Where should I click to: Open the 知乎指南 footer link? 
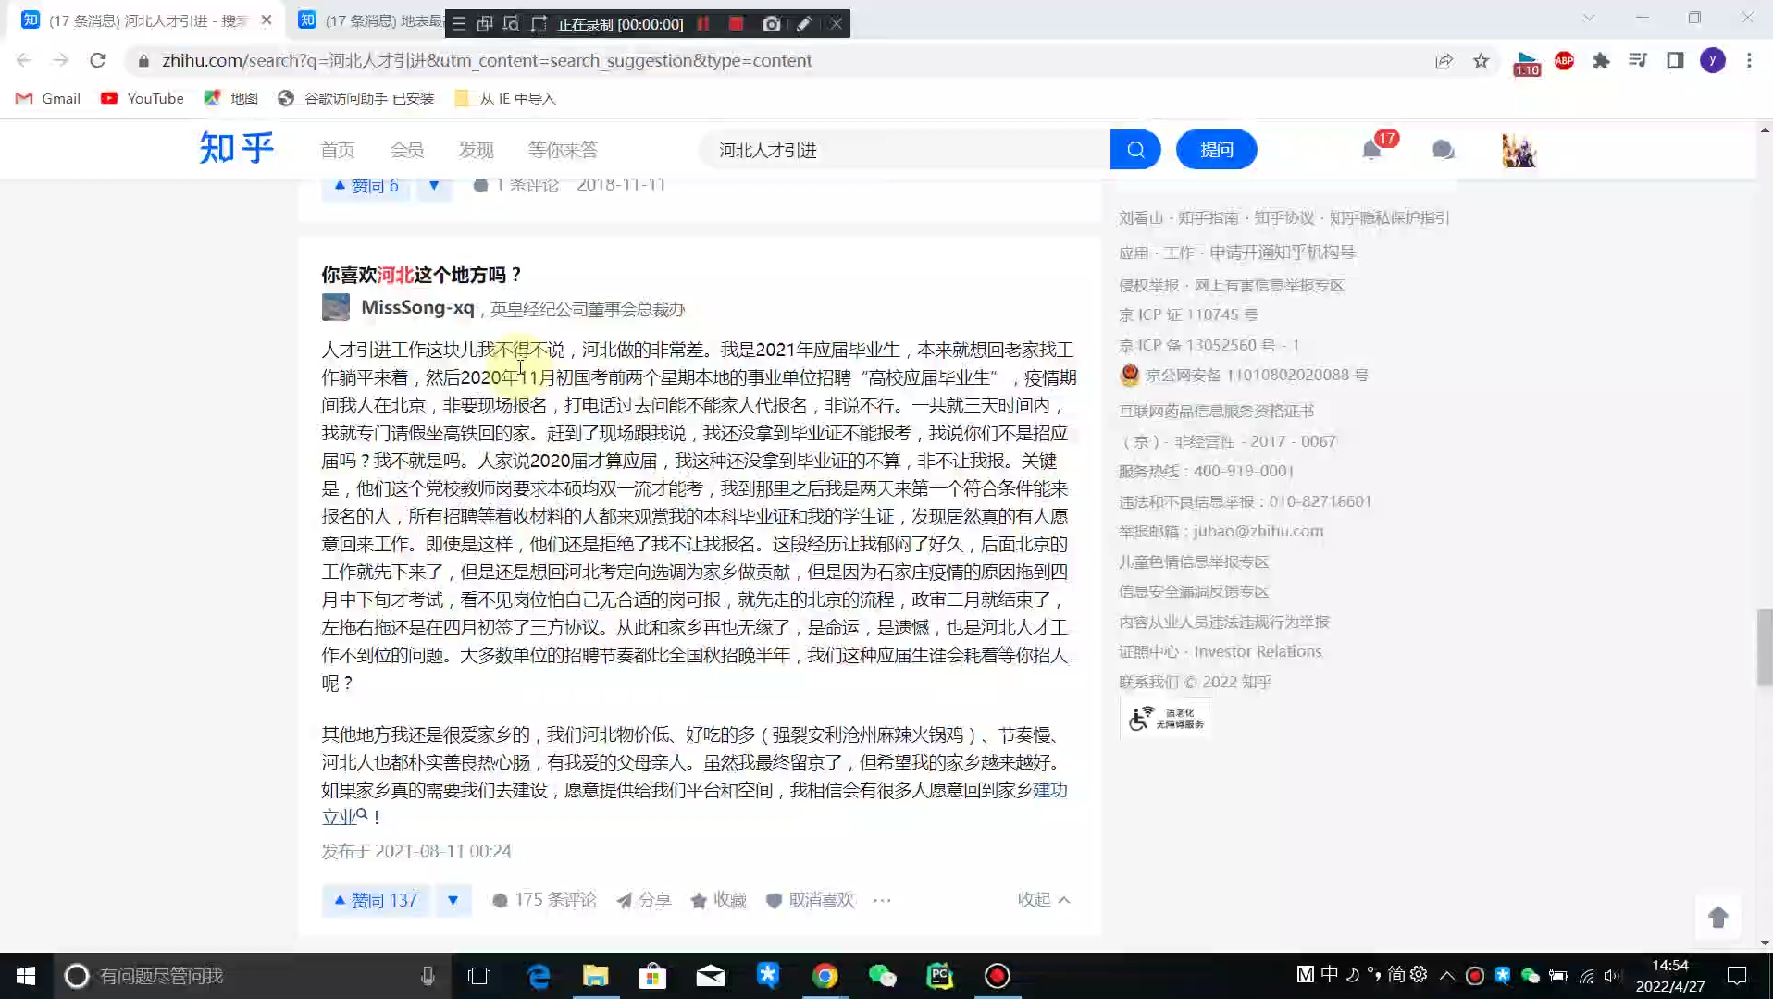pos(1208,217)
